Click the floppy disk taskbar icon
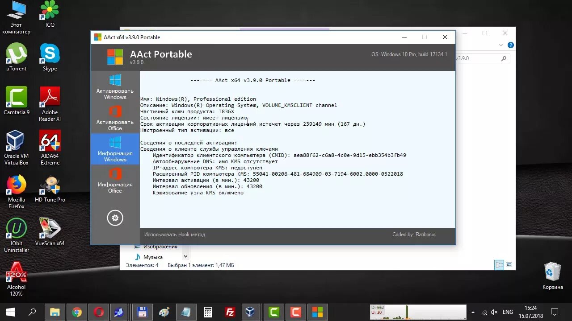Screen dimensions: 572x321 [143, 312]
